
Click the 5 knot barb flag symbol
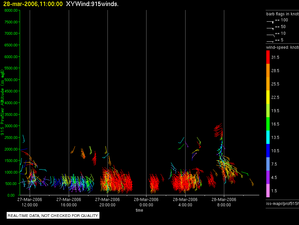pyautogui.click(x=270, y=41)
